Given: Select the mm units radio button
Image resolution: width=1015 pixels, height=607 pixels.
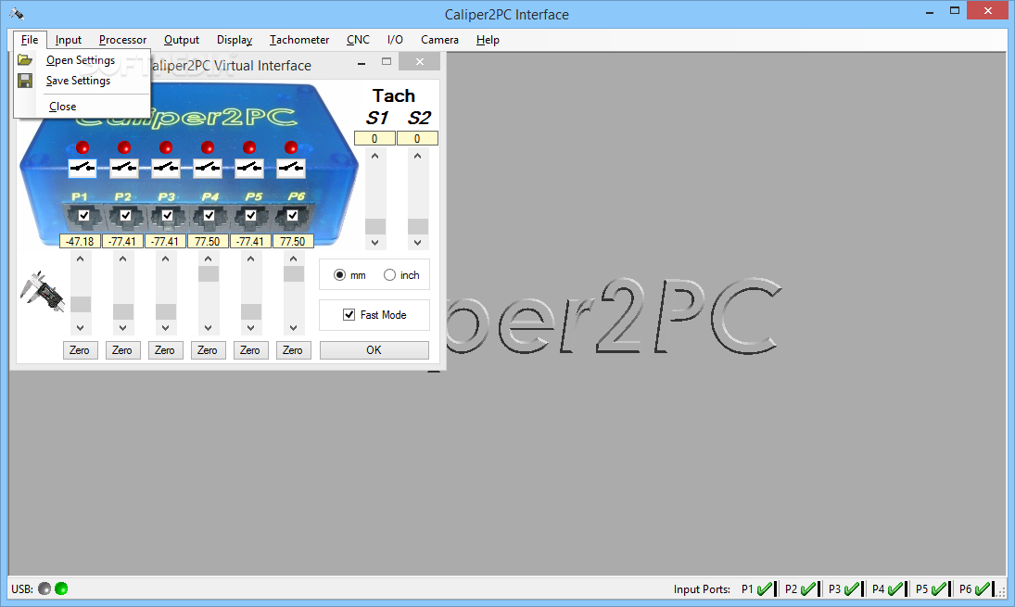Looking at the screenshot, I should point(339,275).
